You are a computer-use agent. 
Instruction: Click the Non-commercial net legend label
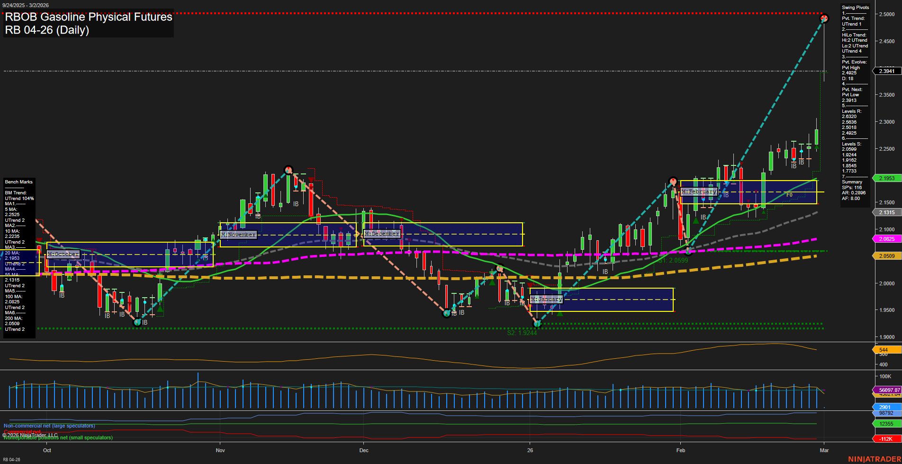point(49,426)
